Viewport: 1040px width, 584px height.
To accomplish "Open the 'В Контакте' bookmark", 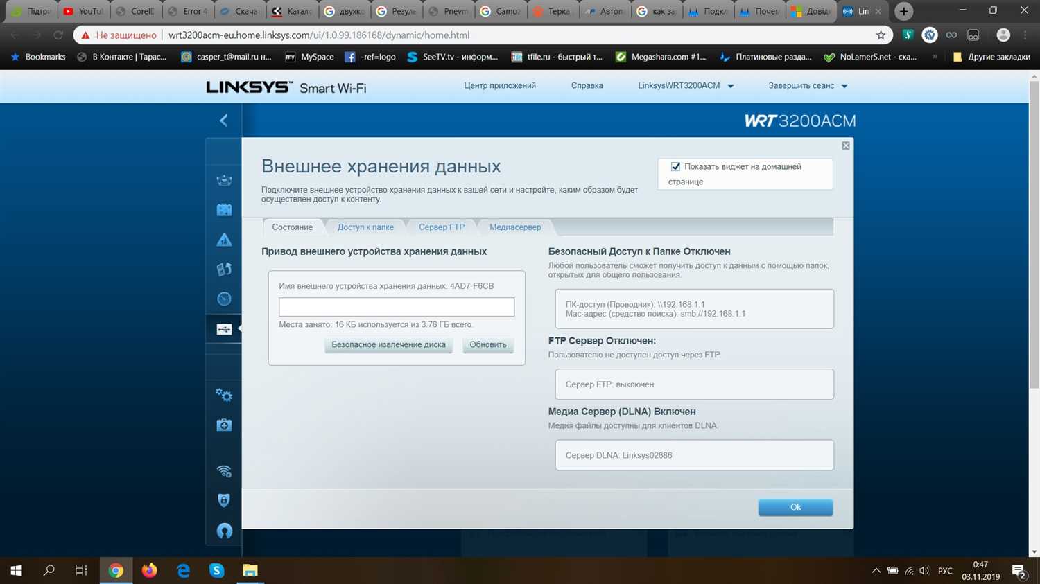I will [x=121, y=57].
